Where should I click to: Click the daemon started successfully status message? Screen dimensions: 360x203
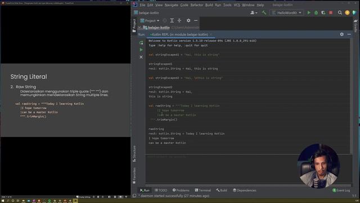coord(174,196)
